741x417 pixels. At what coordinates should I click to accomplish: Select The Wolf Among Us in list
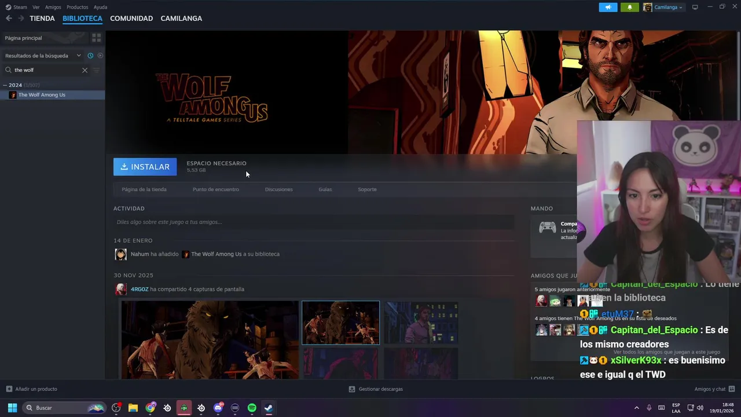pyautogui.click(x=52, y=95)
